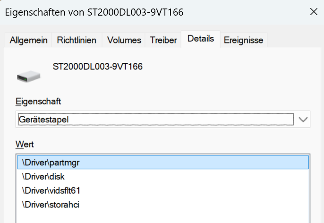
Task: Close the Eigenschaften properties dialog
Action: tap(314, 12)
